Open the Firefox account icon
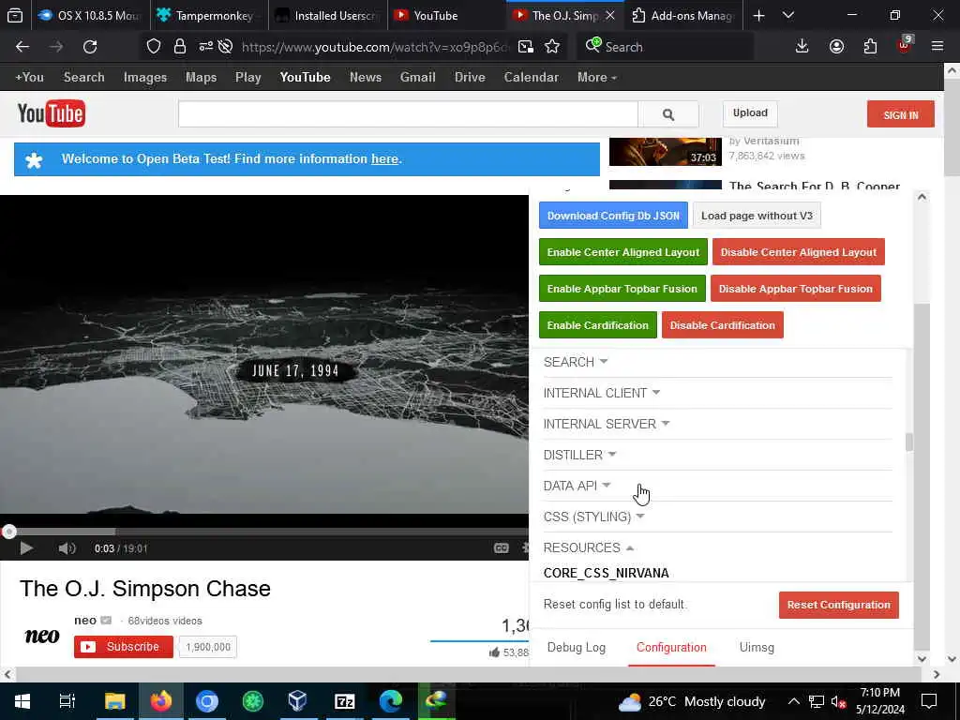The height and width of the screenshot is (720, 960). (x=836, y=47)
